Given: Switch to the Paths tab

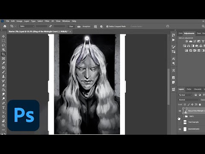Looking at the screenshot, I should point(189,89).
